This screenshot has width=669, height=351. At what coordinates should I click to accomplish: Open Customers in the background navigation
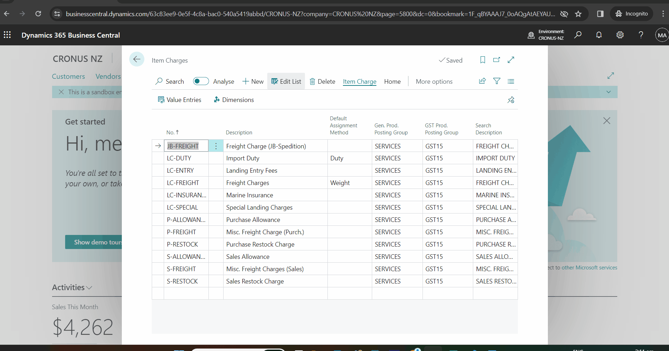click(x=68, y=76)
